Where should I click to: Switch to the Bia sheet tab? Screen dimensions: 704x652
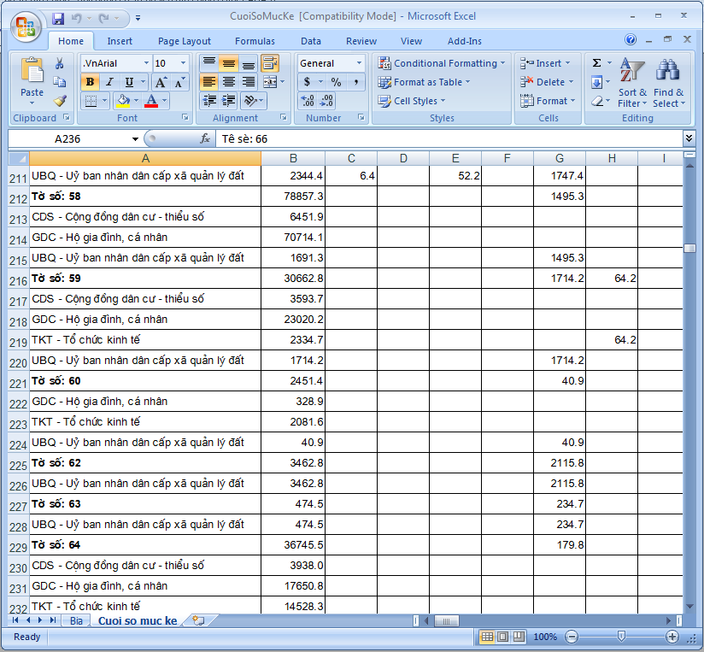click(x=76, y=621)
